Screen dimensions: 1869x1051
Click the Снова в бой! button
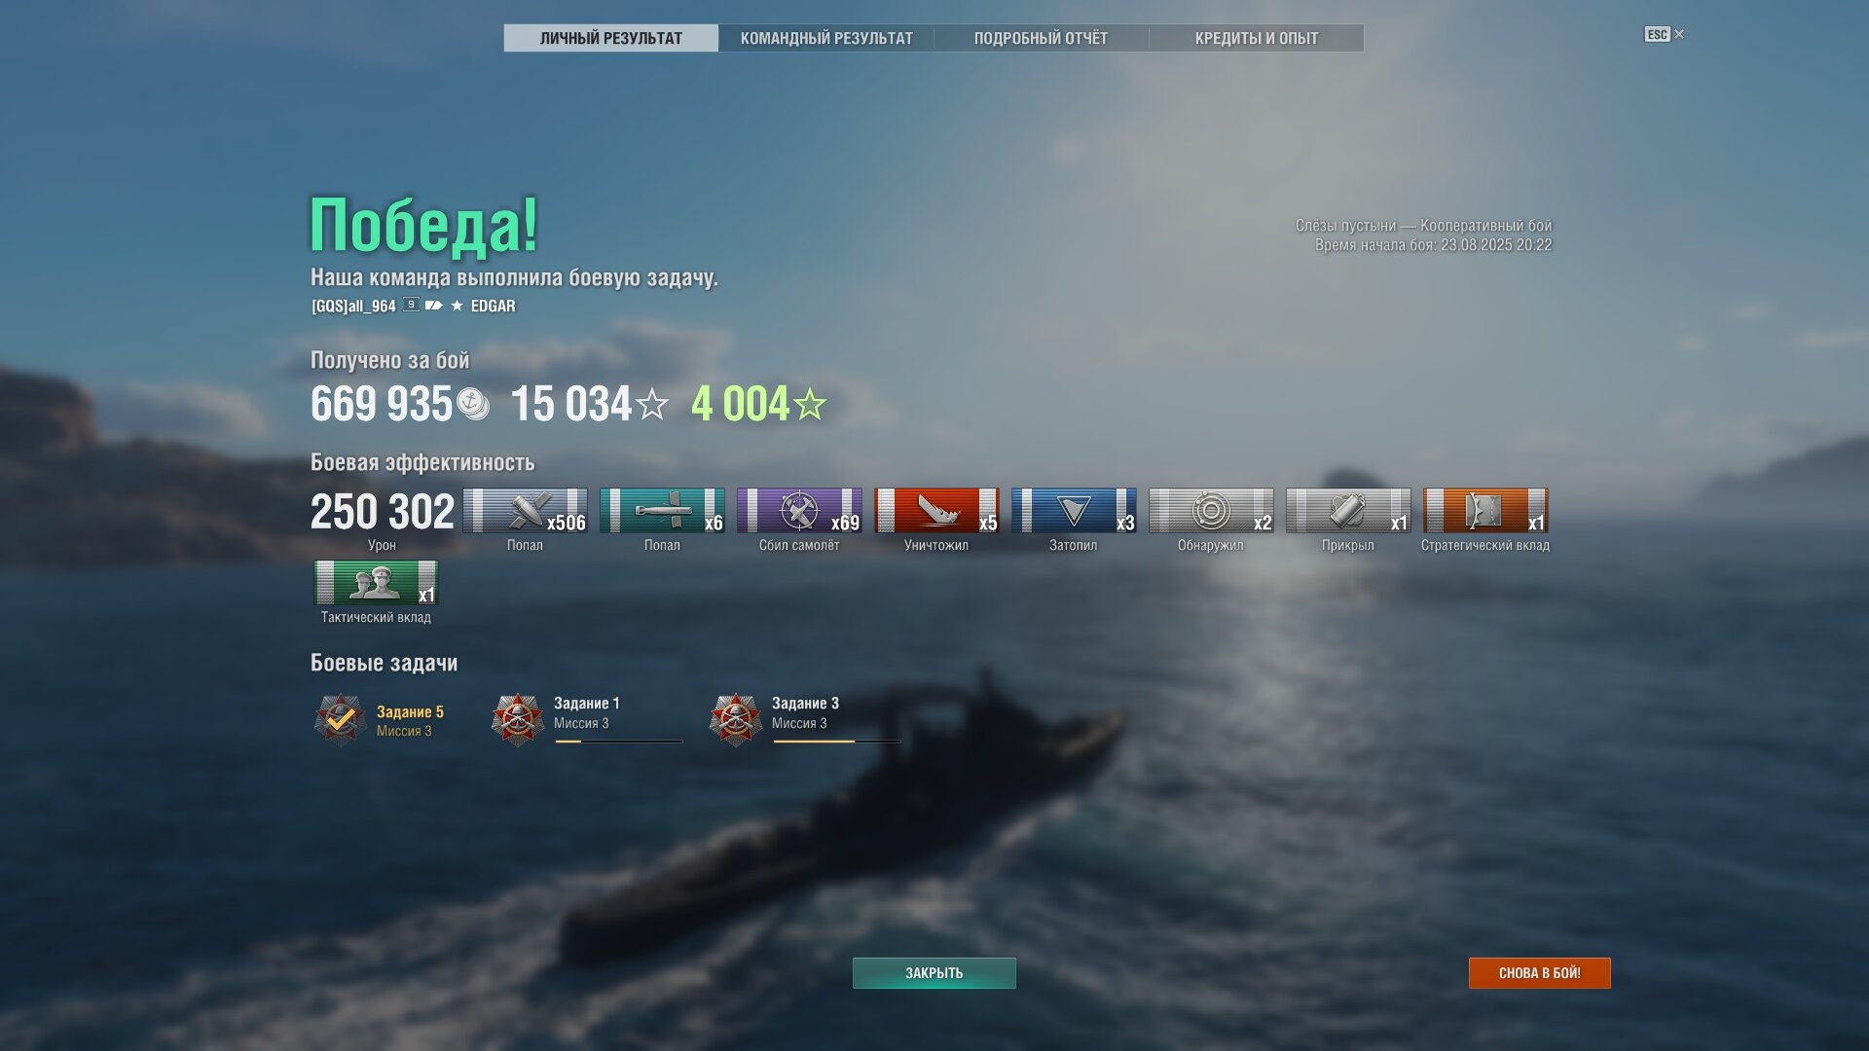pyautogui.click(x=1539, y=973)
